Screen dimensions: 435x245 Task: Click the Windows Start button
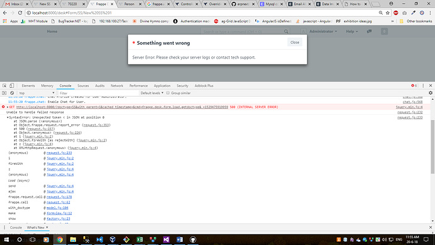coord(6,239)
